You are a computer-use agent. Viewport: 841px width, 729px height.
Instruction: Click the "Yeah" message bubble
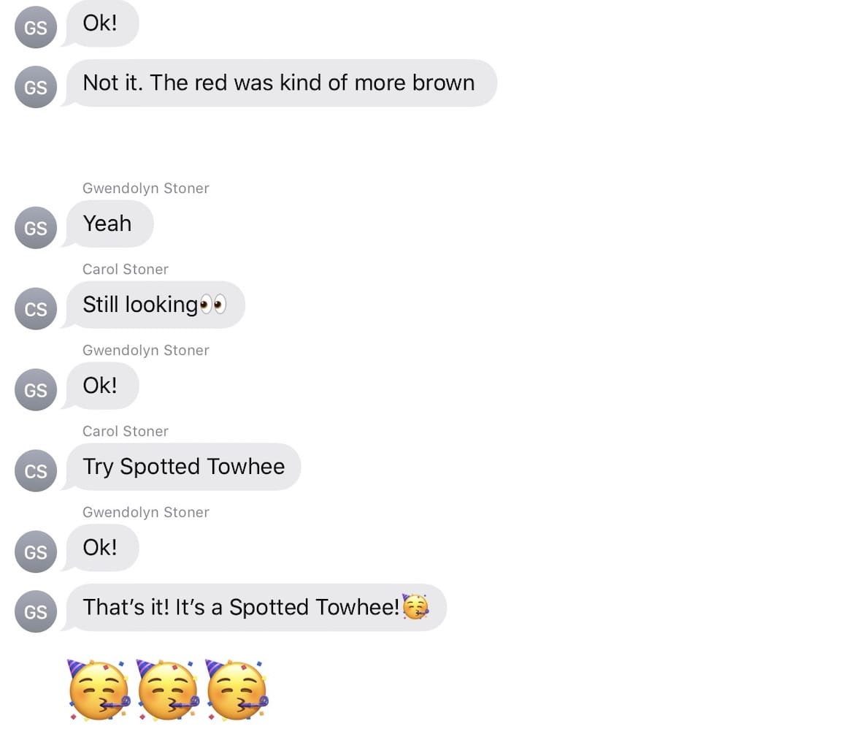108,224
